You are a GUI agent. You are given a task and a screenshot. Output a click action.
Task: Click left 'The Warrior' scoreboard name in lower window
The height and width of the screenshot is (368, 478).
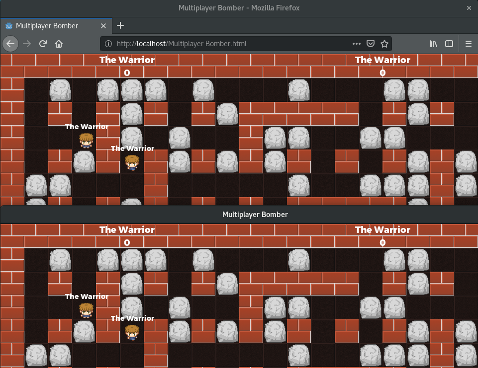point(127,230)
